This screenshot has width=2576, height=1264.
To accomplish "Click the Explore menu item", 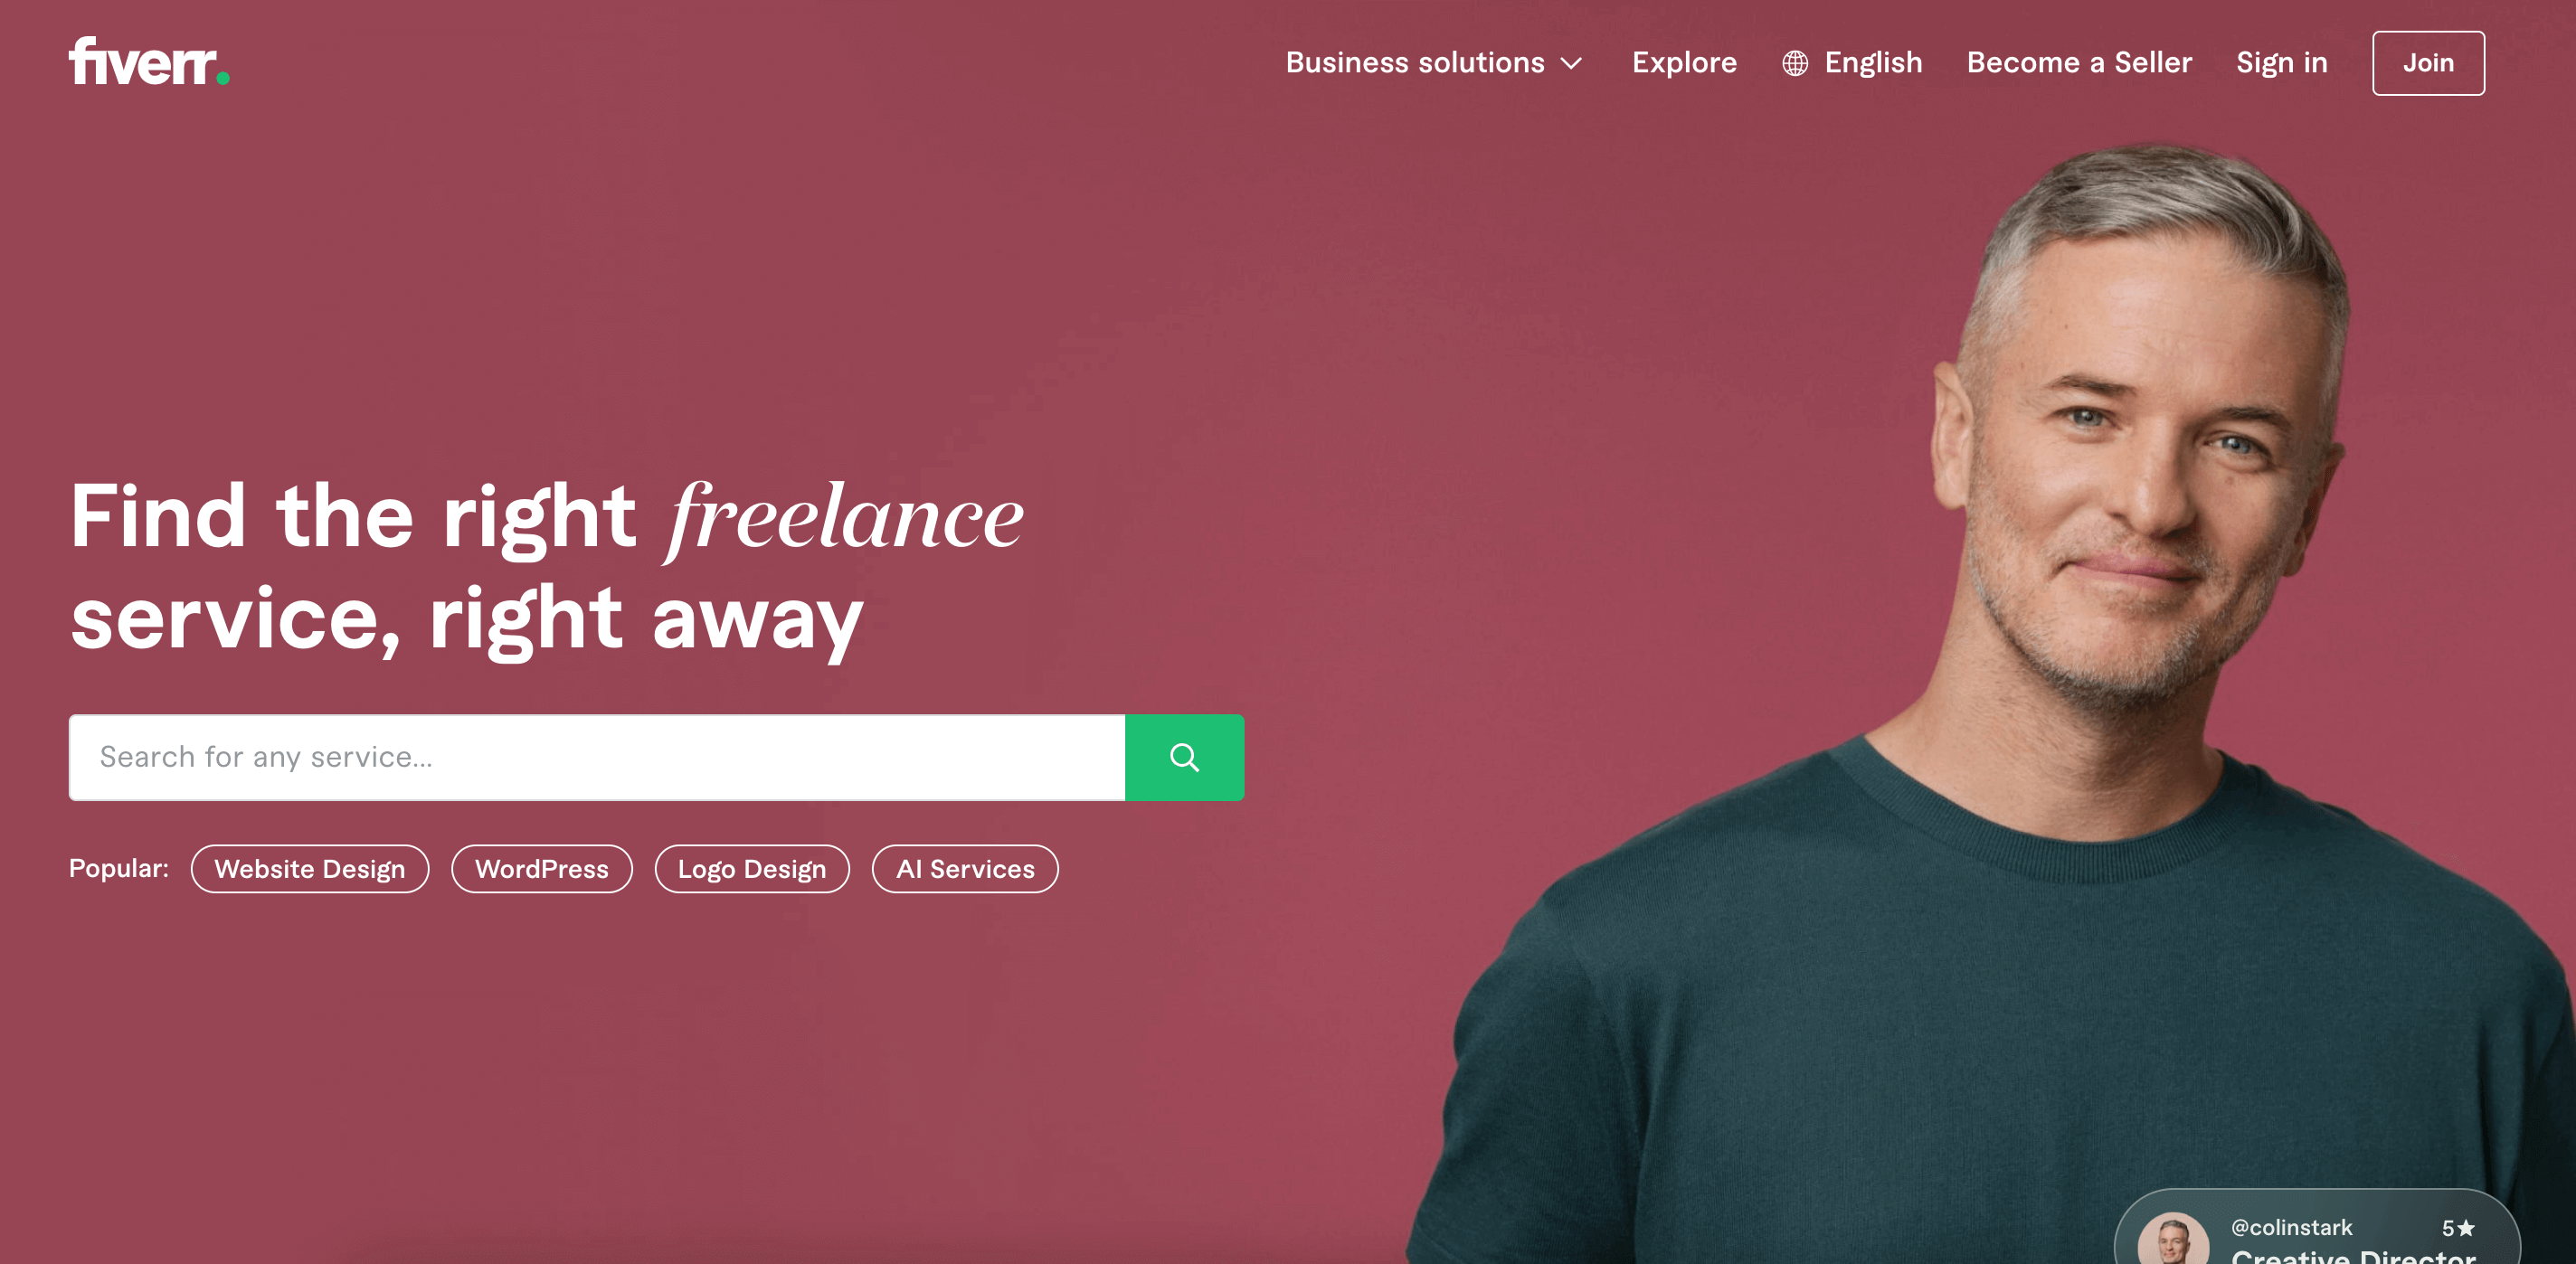I will pyautogui.click(x=1684, y=62).
